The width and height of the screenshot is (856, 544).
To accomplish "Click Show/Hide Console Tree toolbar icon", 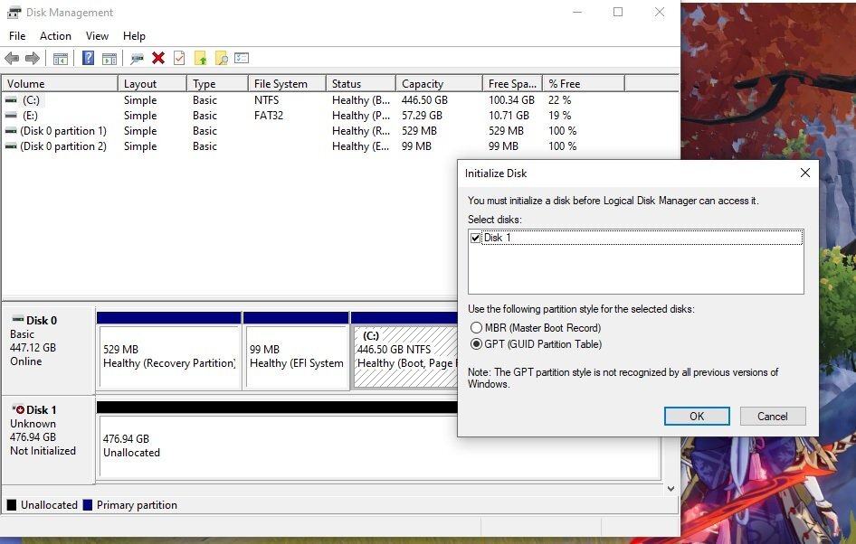I will [61, 59].
